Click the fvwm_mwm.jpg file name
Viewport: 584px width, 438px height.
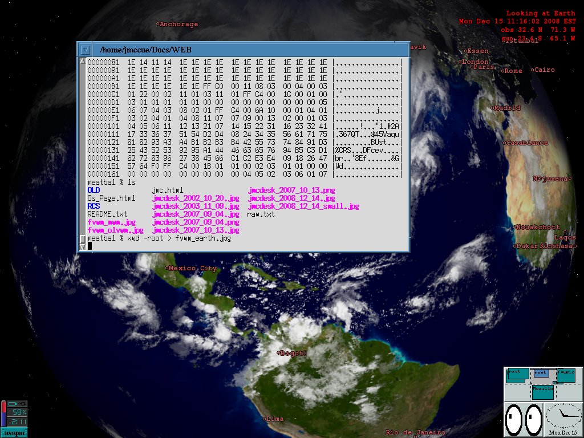click(111, 222)
